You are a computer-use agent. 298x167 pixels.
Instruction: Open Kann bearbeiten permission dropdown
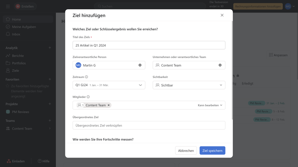(x=210, y=105)
